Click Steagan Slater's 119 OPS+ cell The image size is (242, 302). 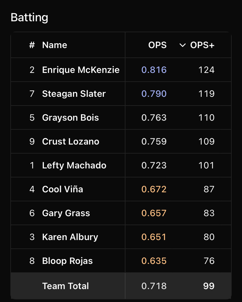207,94
